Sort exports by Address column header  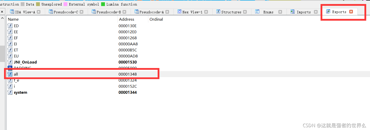click(x=133, y=19)
